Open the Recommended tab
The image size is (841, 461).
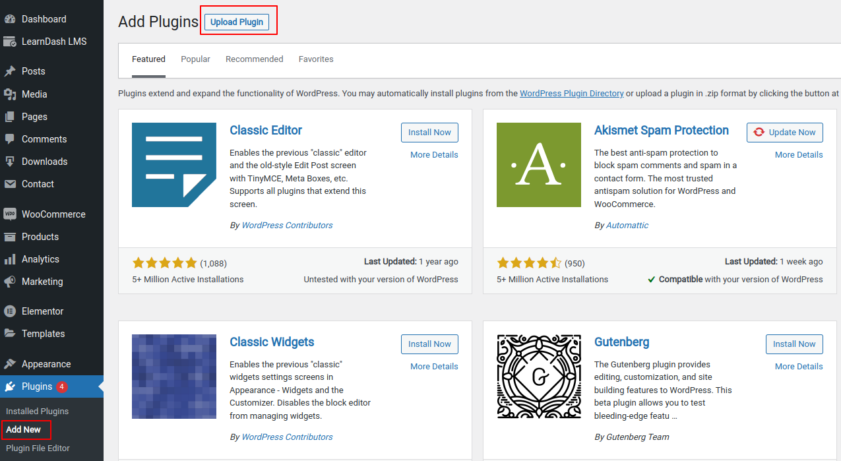[x=254, y=59]
